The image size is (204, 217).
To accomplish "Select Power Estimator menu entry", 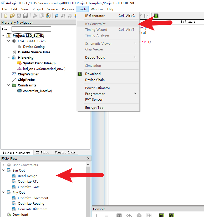I will [108, 88].
